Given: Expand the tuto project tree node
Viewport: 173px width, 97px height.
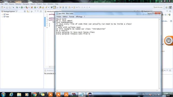Looking at the screenshot, I should pyautogui.click(x=2, y=17).
